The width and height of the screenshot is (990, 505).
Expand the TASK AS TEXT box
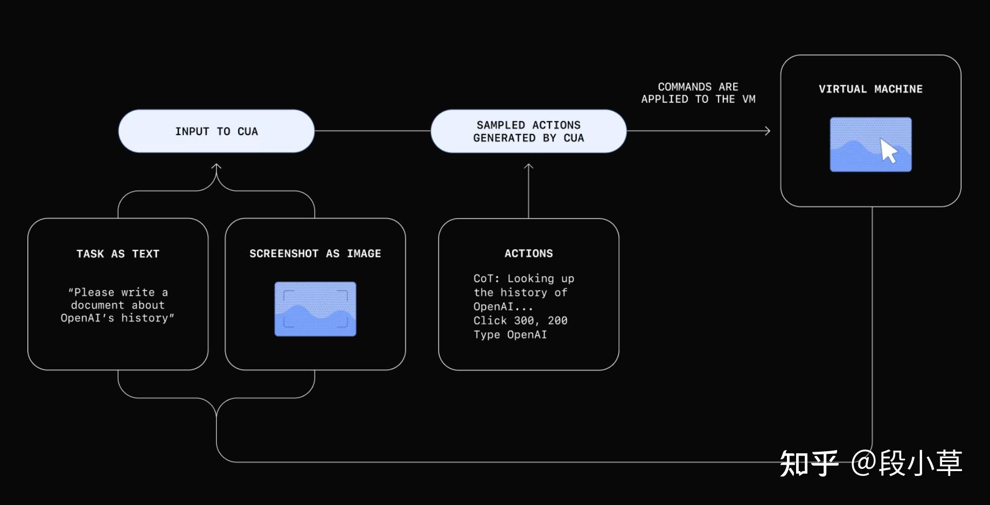point(117,293)
